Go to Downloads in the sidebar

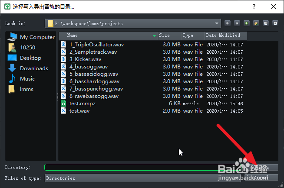[x=28, y=68]
